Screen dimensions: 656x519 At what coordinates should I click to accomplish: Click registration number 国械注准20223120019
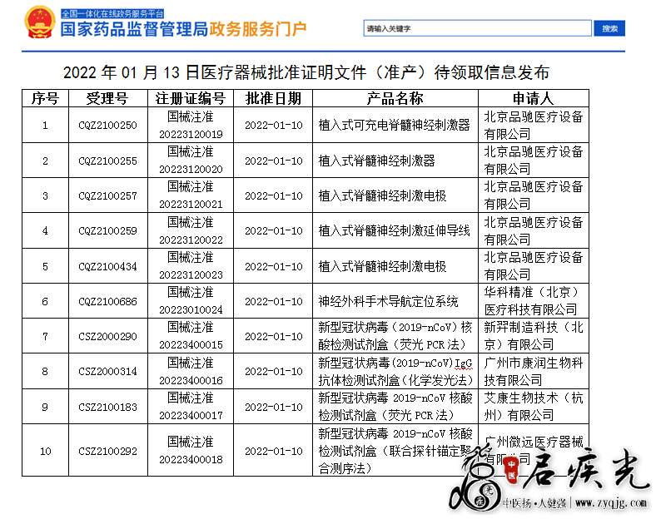click(191, 126)
